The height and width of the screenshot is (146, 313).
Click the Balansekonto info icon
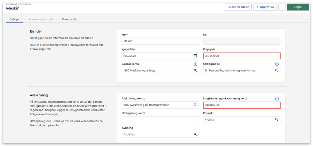coord(195,64)
